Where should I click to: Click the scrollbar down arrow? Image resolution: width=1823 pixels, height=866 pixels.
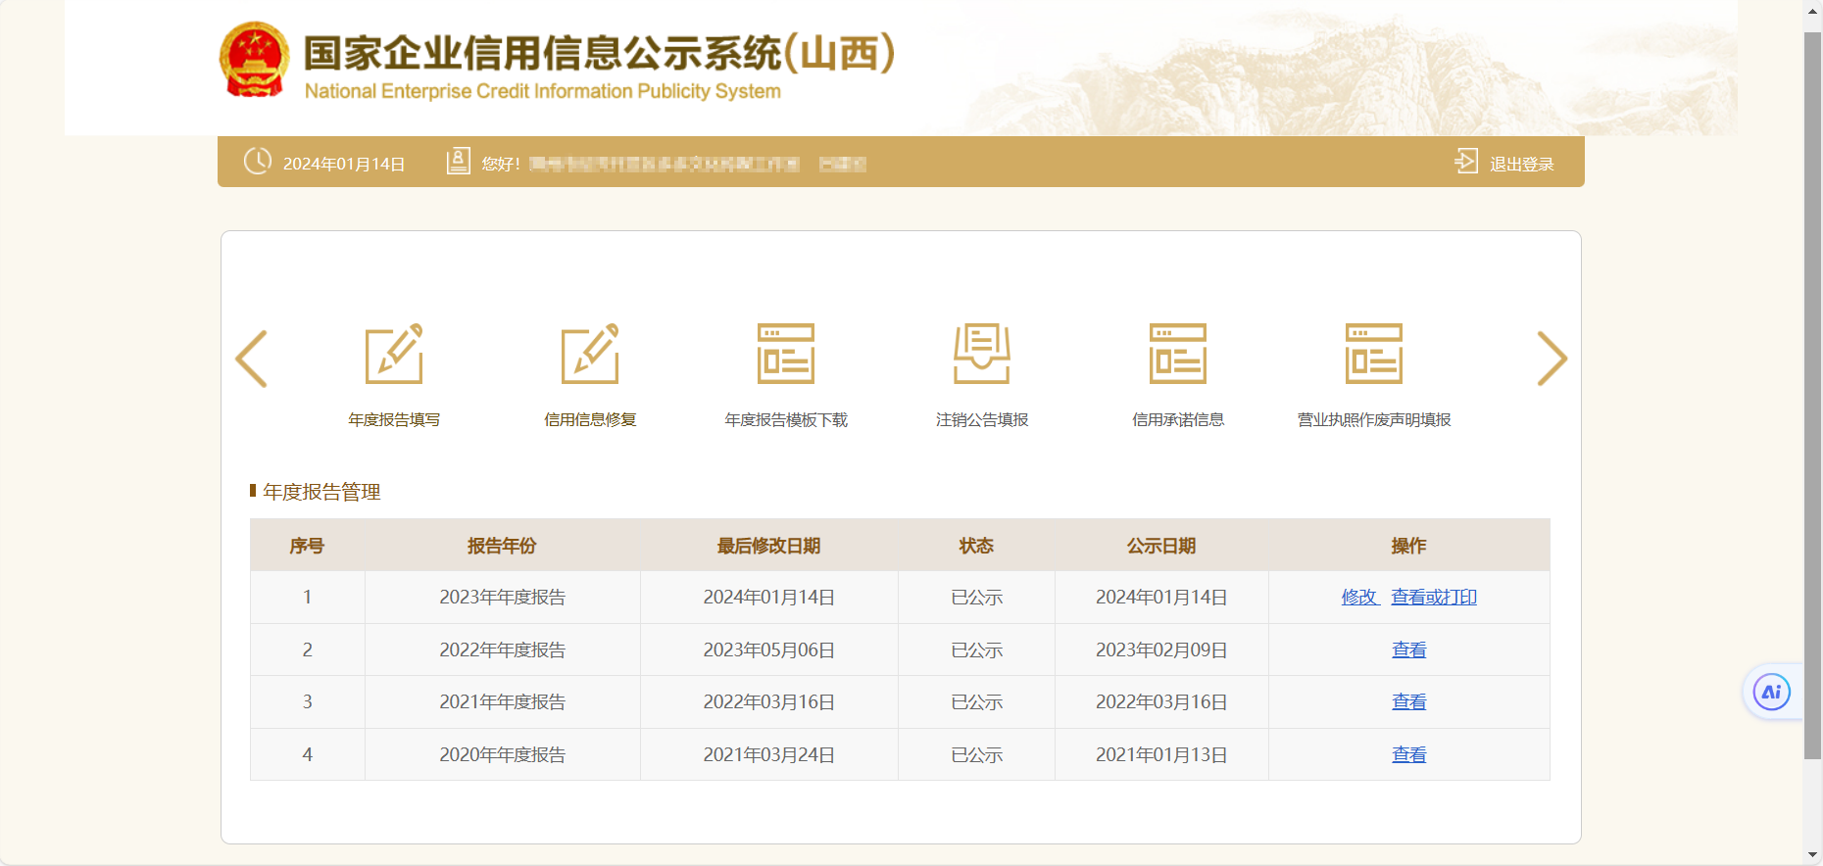pos(1812,855)
